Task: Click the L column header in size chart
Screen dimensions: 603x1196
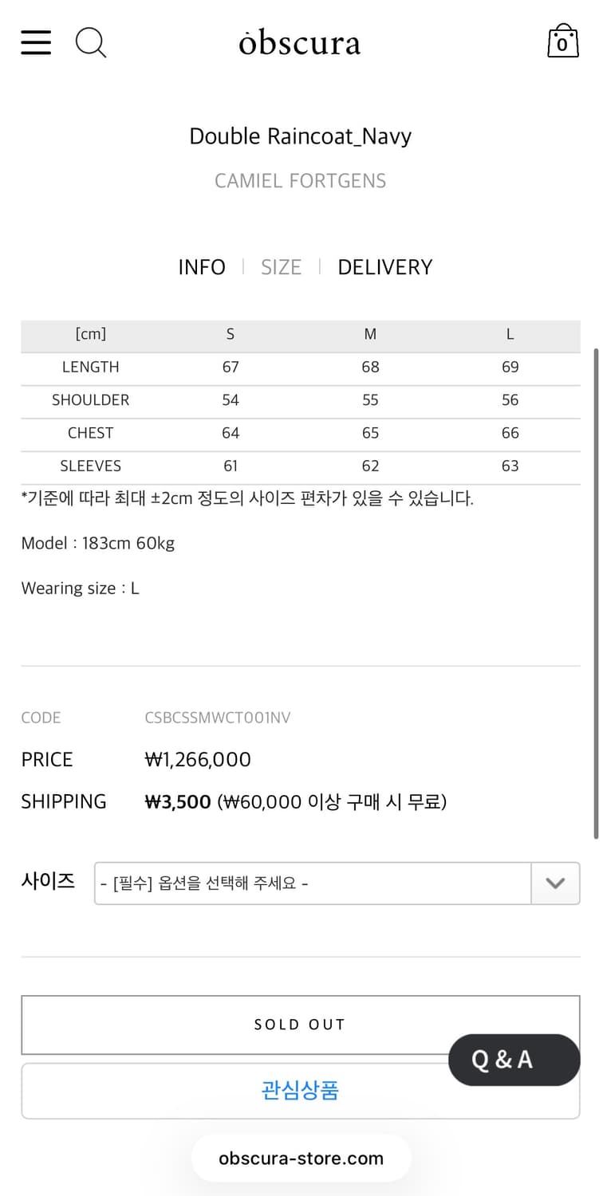Action: [x=510, y=334]
